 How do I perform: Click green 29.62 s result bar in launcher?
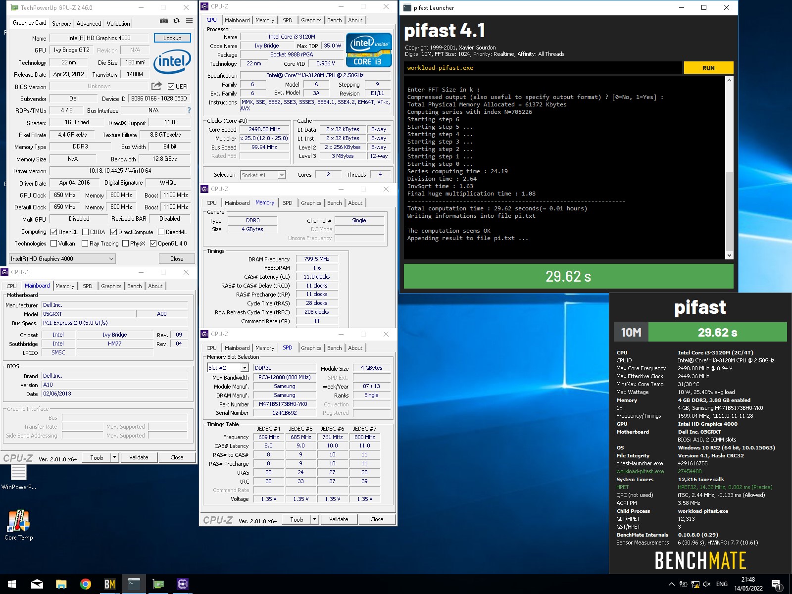pyautogui.click(x=568, y=276)
